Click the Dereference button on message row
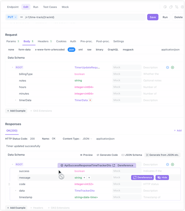 coord(142,178)
